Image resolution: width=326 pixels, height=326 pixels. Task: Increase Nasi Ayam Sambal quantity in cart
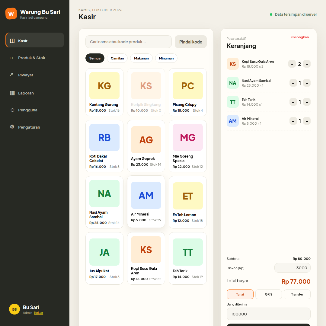(x=307, y=83)
